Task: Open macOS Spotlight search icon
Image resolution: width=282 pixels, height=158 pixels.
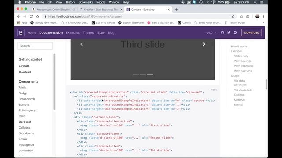Action: click(x=255, y=2)
